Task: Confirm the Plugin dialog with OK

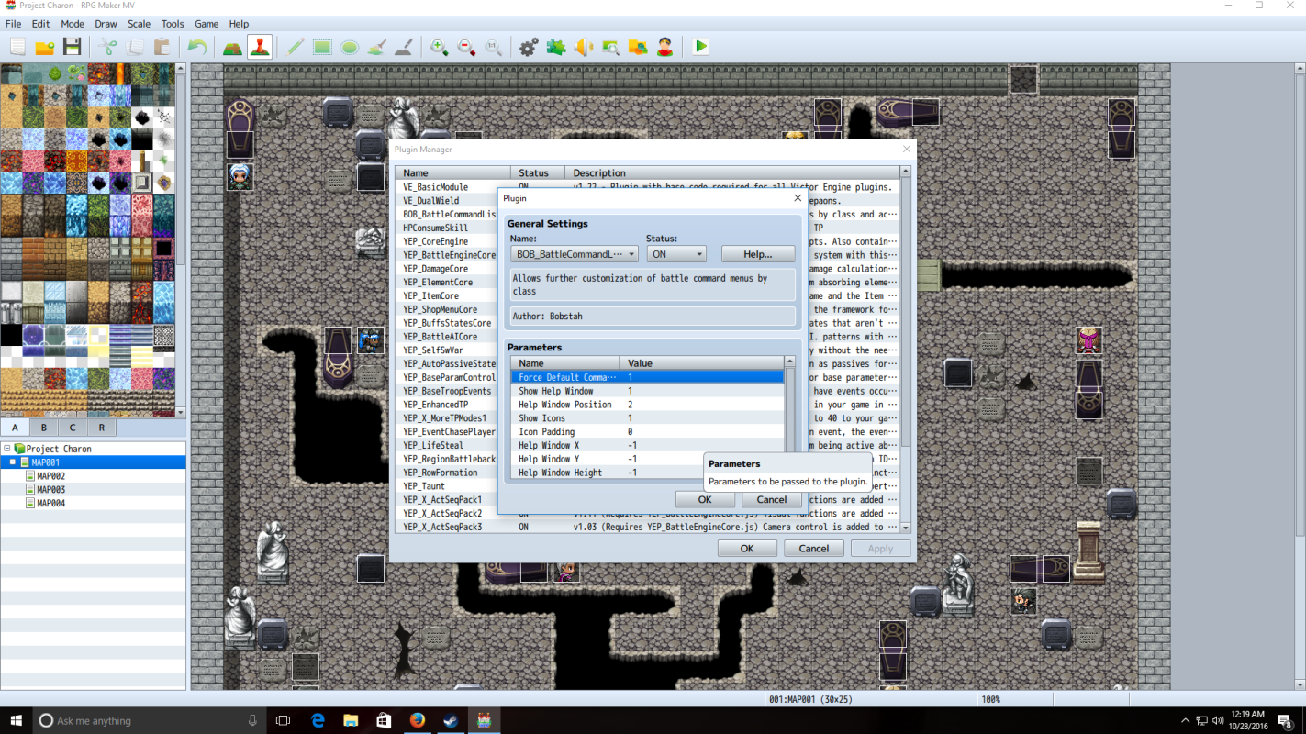Action: [x=705, y=500]
